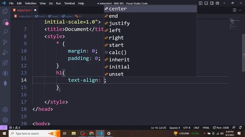Screen dimensions: 245x137
Task: Click HTML language mode in status bar
Action: pyautogui.click(x=206, y=128)
